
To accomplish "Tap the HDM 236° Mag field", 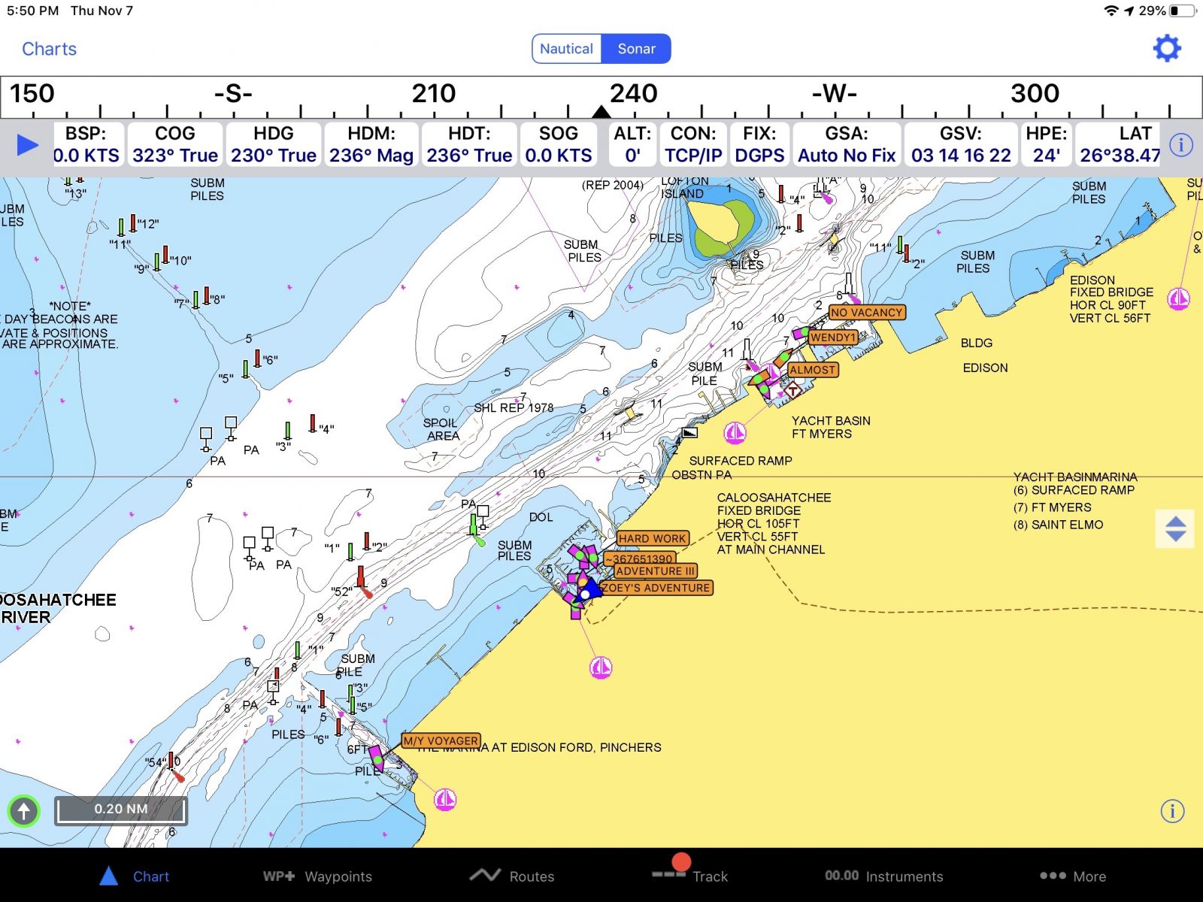I will [371, 144].
